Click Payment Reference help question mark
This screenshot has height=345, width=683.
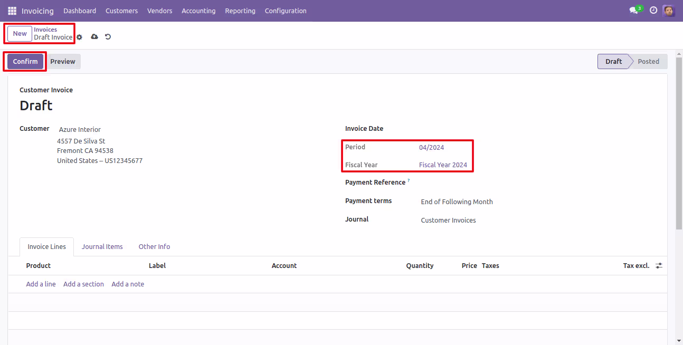click(x=409, y=181)
